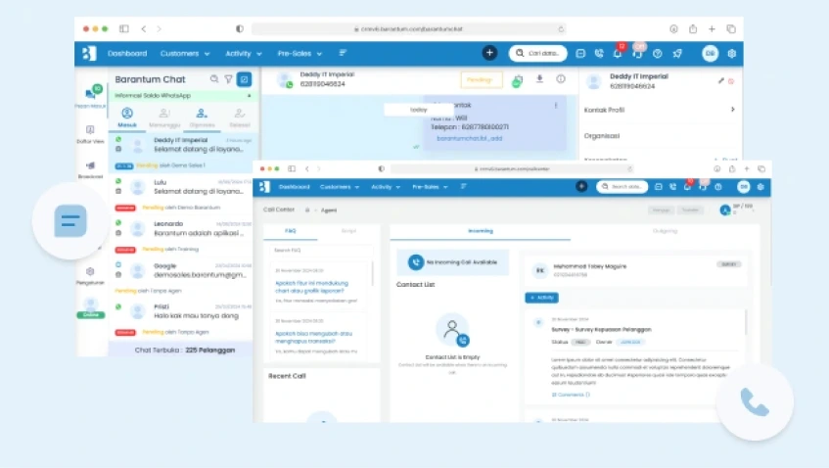829x468 pixels.
Task: Click the dark plus add button, chat window
Action: click(489, 53)
